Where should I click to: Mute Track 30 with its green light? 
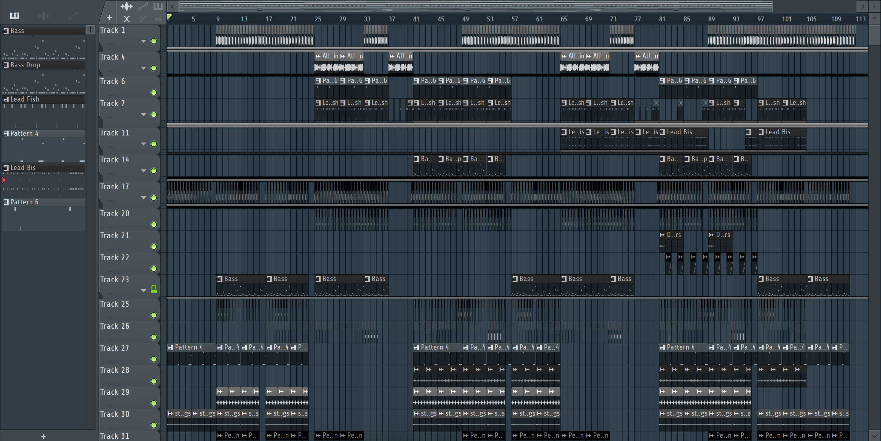point(154,425)
